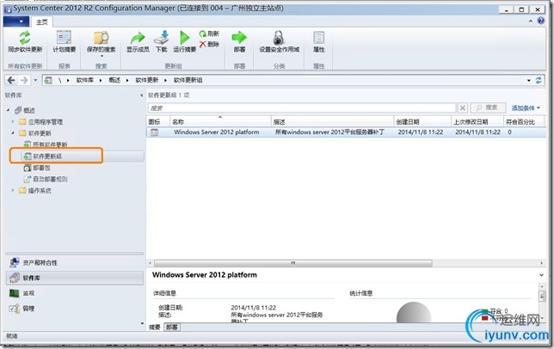Open 监视 workspace

click(75, 293)
